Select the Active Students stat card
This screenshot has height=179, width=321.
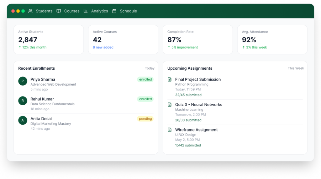(49, 40)
